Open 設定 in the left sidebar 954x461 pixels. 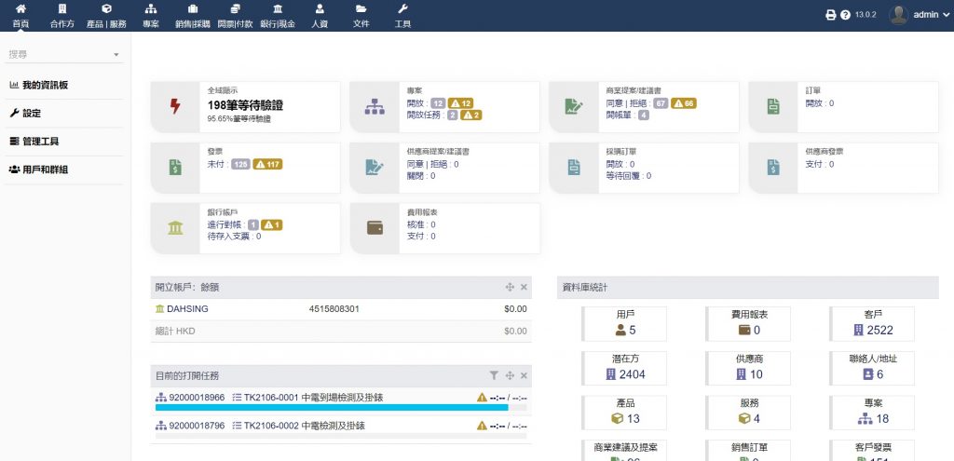[32, 113]
